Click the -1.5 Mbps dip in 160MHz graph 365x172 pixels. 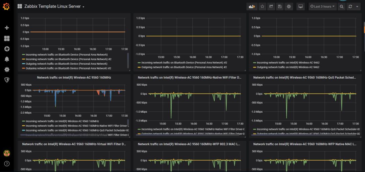[55, 106]
